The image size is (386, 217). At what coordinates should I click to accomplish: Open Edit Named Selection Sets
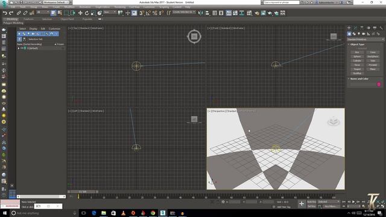click(x=169, y=13)
